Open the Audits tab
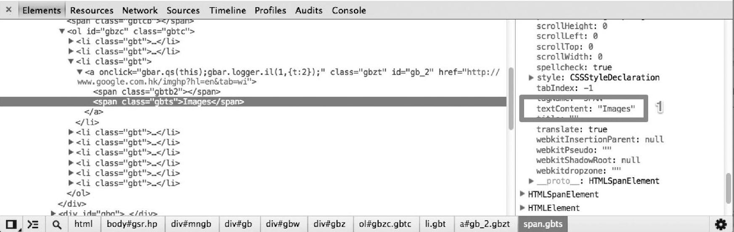This screenshot has width=734, height=232. click(309, 10)
